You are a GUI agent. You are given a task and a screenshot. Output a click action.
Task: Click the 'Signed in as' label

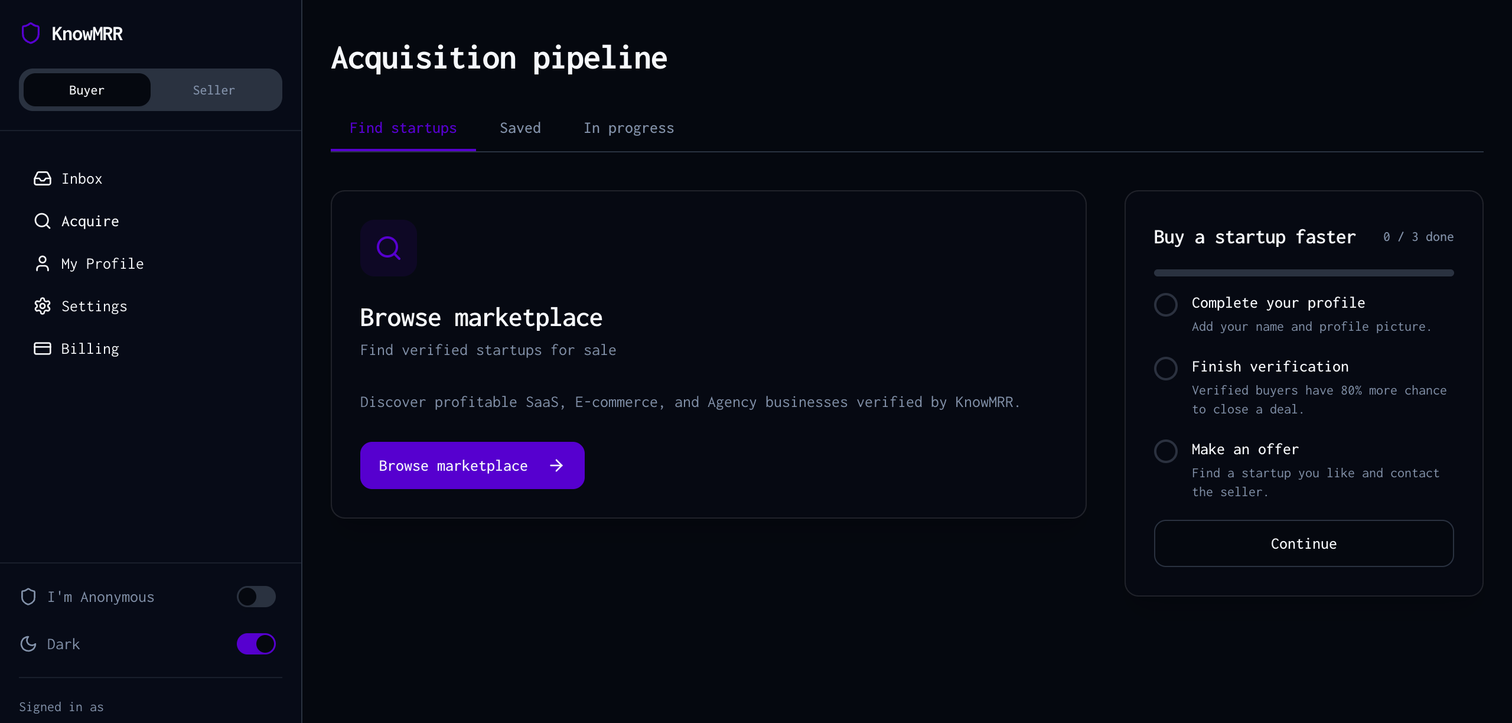click(x=61, y=707)
